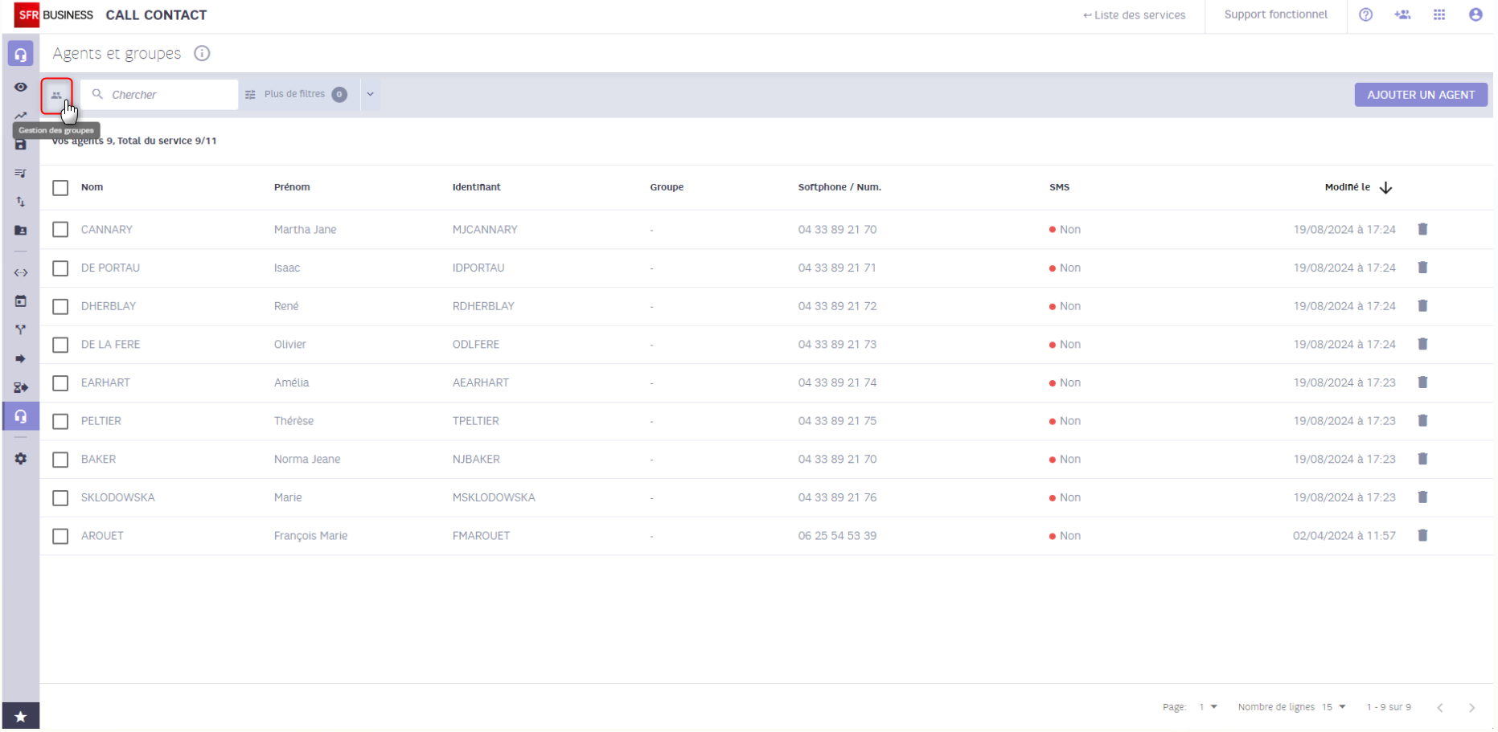The height and width of the screenshot is (732, 1498).
Task: Delete agent CANNARY with trash icon
Action: [1422, 229]
